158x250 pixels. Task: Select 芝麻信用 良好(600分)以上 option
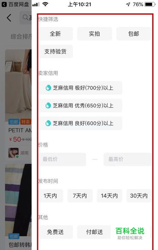pos(80,123)
